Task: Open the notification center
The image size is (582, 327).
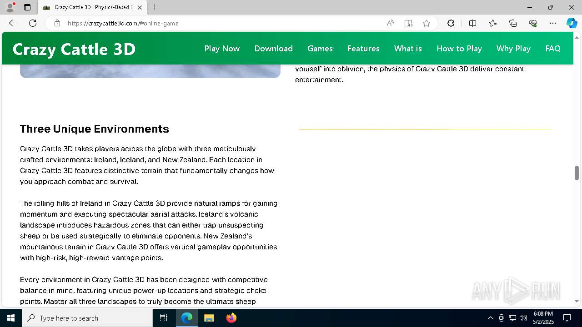Action: click(x=567, y=318)
